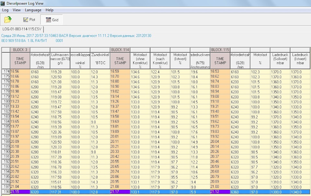The width and height of the screenshot is (311, 196).
Task: Open the Help menu
Action: (x=50, y=10)
